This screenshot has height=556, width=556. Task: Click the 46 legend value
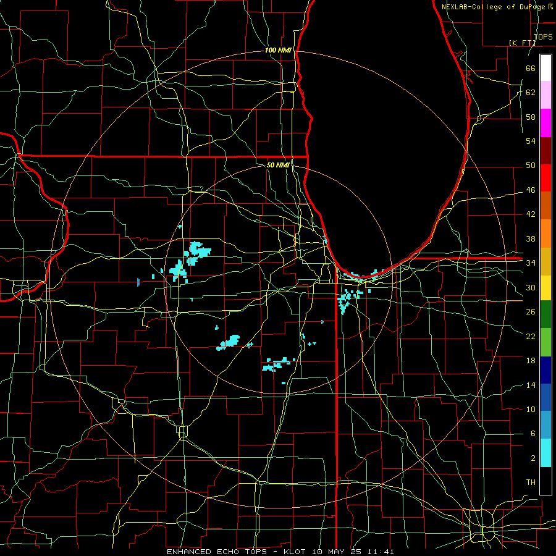pyautogui.click(x=531, y=190)
